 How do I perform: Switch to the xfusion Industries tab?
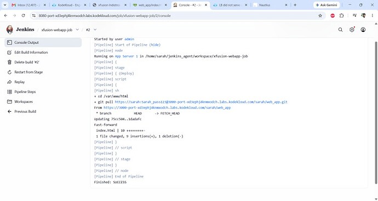coord(109,5)
